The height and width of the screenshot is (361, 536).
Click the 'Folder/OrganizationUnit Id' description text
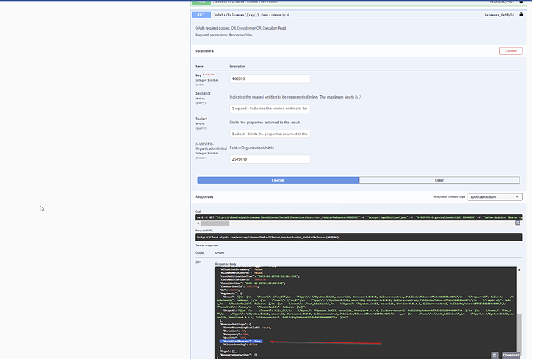252,148
